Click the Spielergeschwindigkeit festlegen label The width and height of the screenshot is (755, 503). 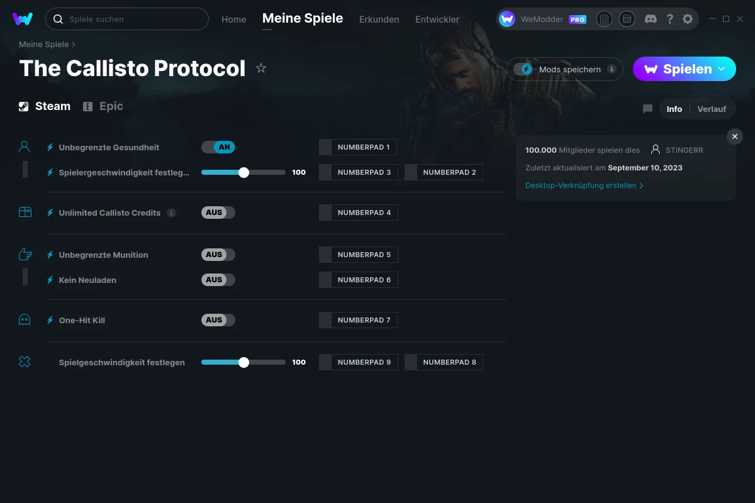(x=124, y=172)
